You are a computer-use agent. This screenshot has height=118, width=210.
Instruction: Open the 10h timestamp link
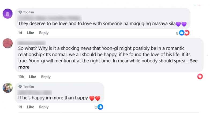21,77
